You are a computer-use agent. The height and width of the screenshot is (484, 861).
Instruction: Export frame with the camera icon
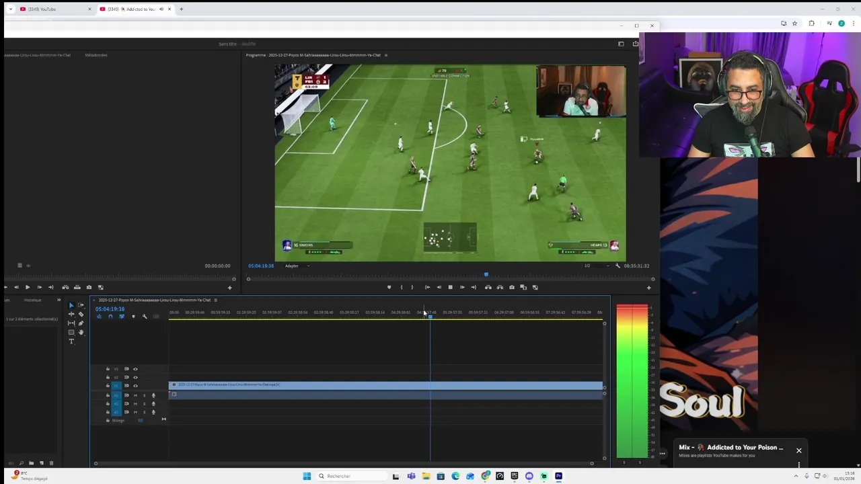pos(512,287)
